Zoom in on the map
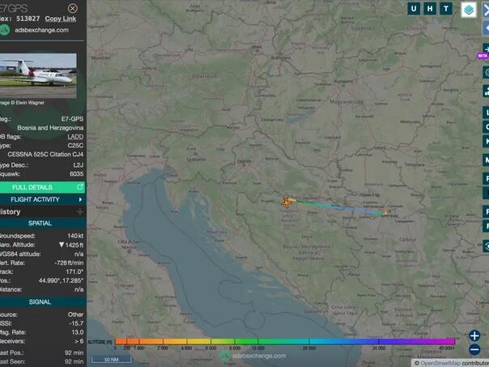 (474, 336)
